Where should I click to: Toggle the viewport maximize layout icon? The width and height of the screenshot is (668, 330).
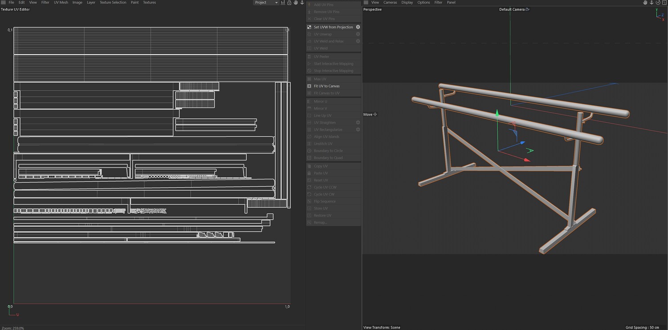pos(664,3)
